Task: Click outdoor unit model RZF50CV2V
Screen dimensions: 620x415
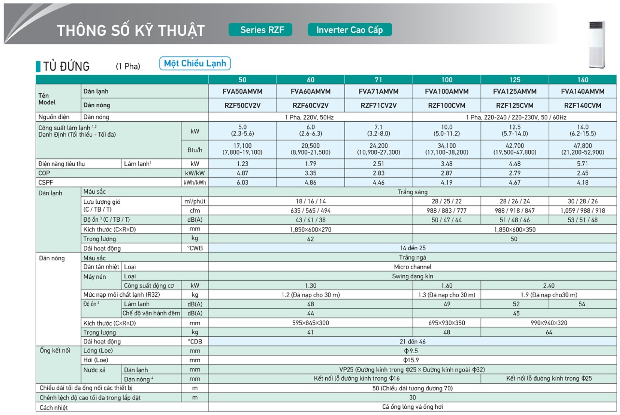Action: tap(242, 105)
